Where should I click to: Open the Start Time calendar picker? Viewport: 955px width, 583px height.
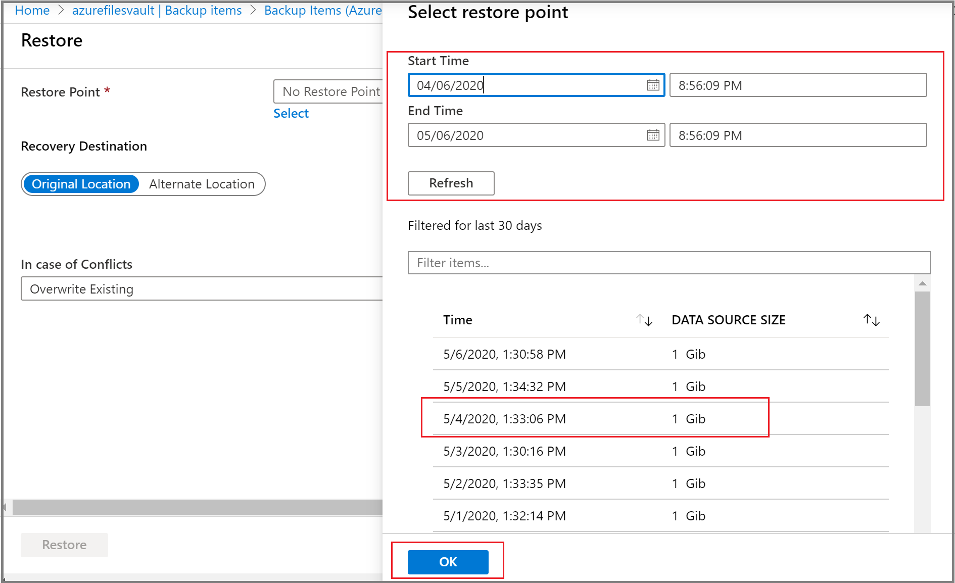click(x=654, y=85)
